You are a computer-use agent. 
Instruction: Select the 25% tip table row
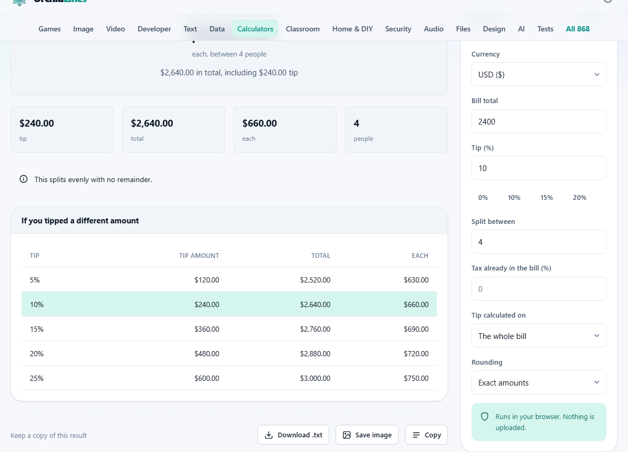pos(229,378)
